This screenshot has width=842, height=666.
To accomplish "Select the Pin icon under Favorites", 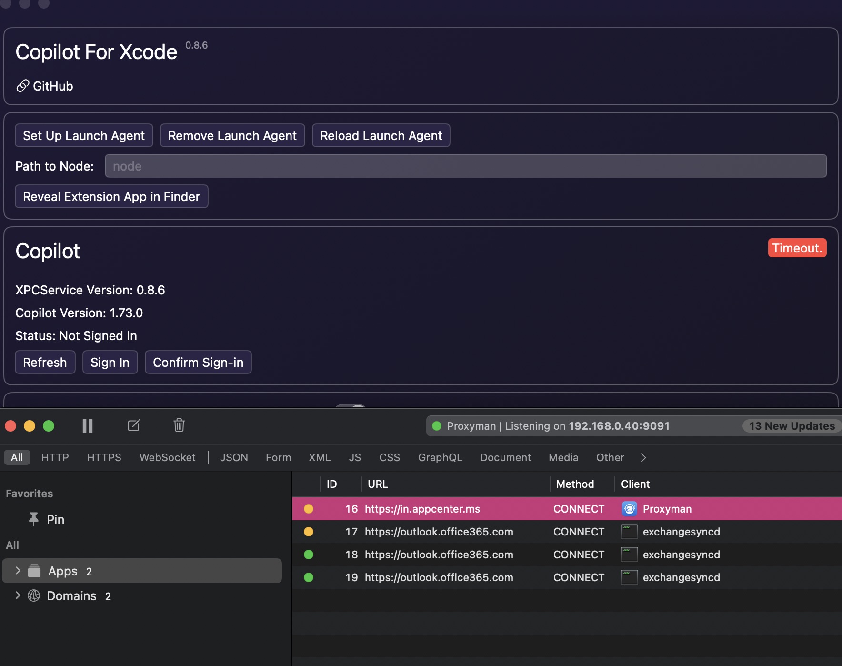I will pos(33,519).
